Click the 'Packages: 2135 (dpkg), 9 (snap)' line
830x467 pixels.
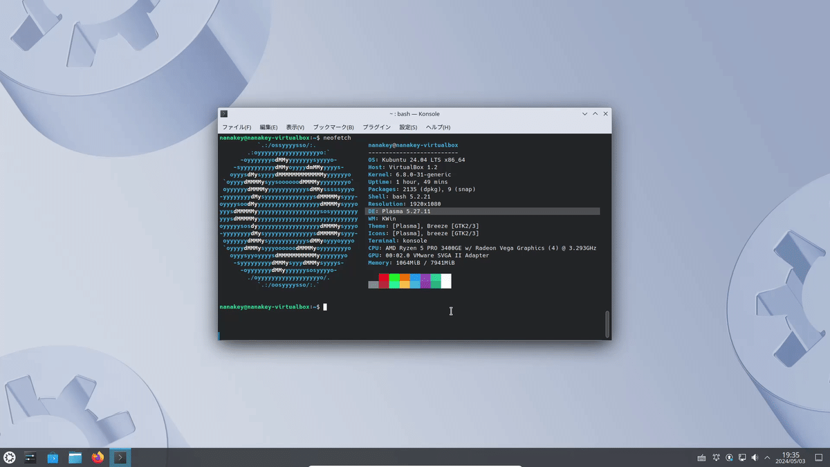click(422, 189)
